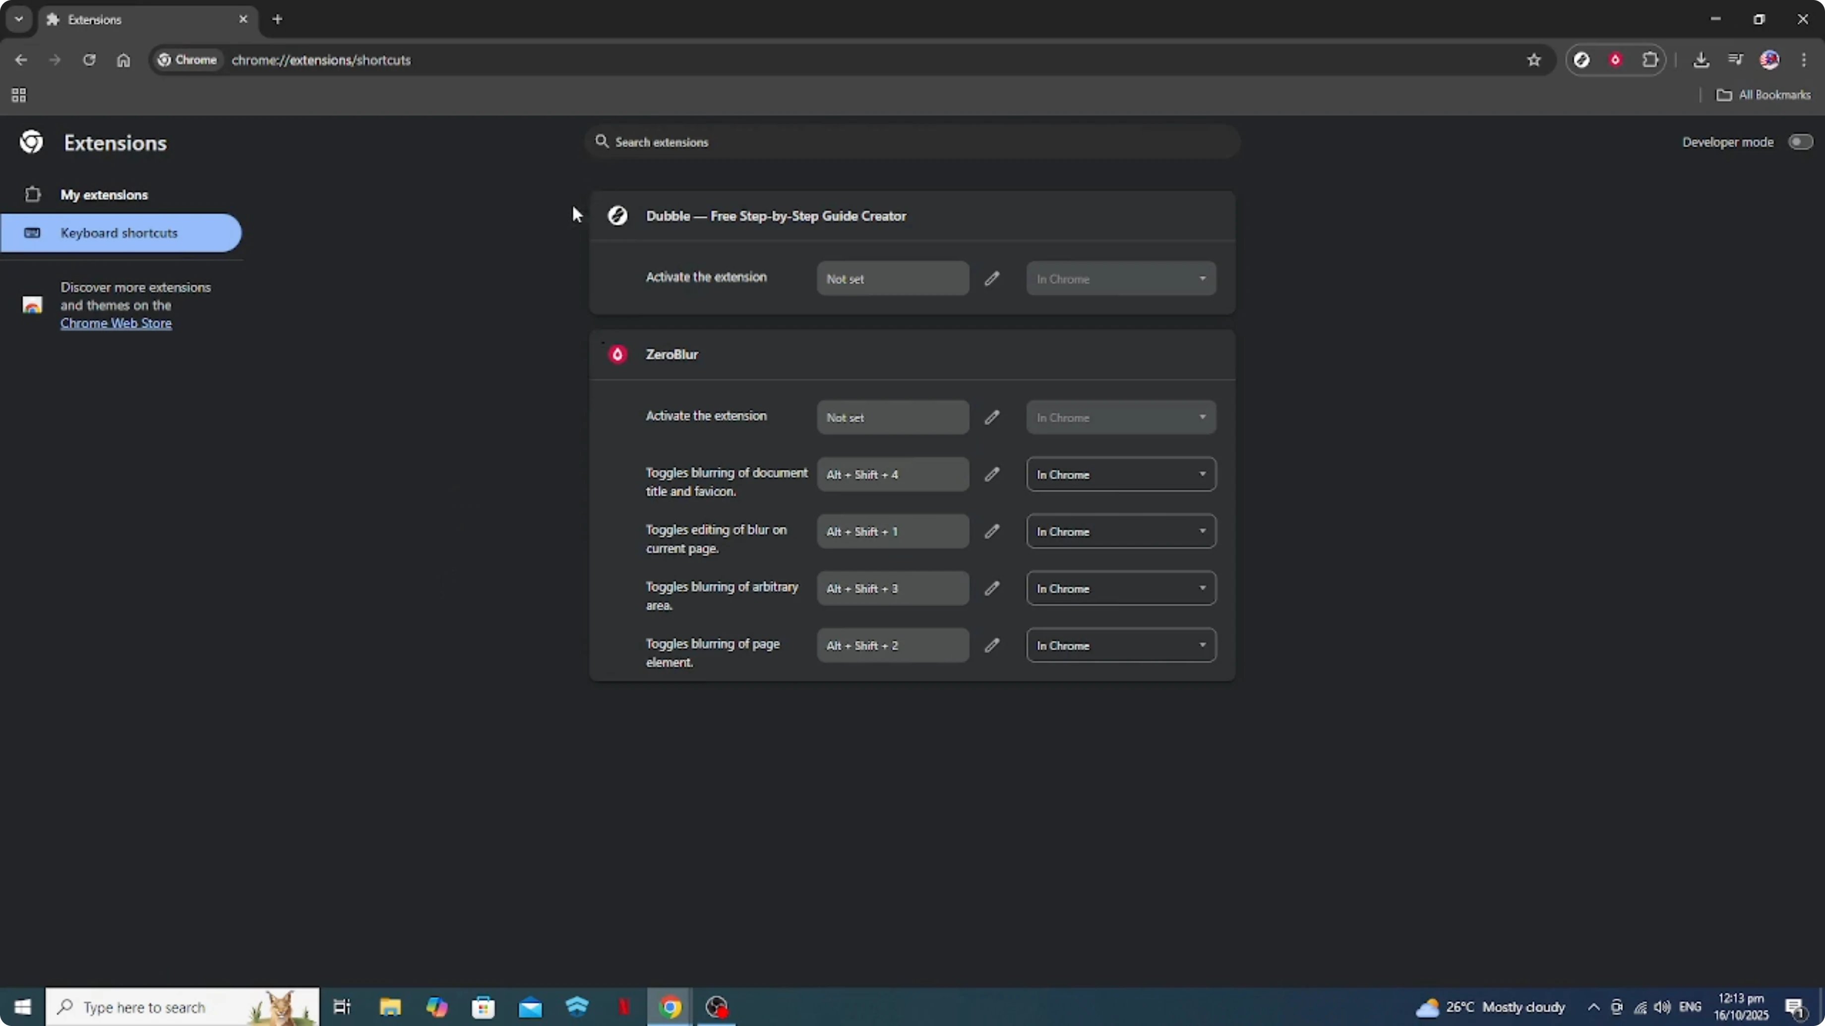
Task: Edit Dubble Activate the extension shortcut pencil
Action: (x=992, y=278)
